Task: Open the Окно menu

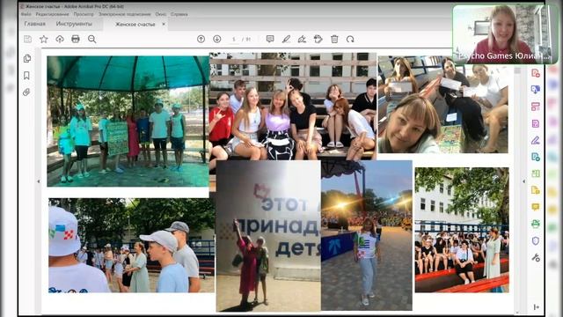Action: click(x=160, y=14)
